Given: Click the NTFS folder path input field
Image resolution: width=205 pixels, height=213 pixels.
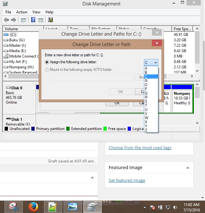Looking at the screenshot, I should pos(91,77).
